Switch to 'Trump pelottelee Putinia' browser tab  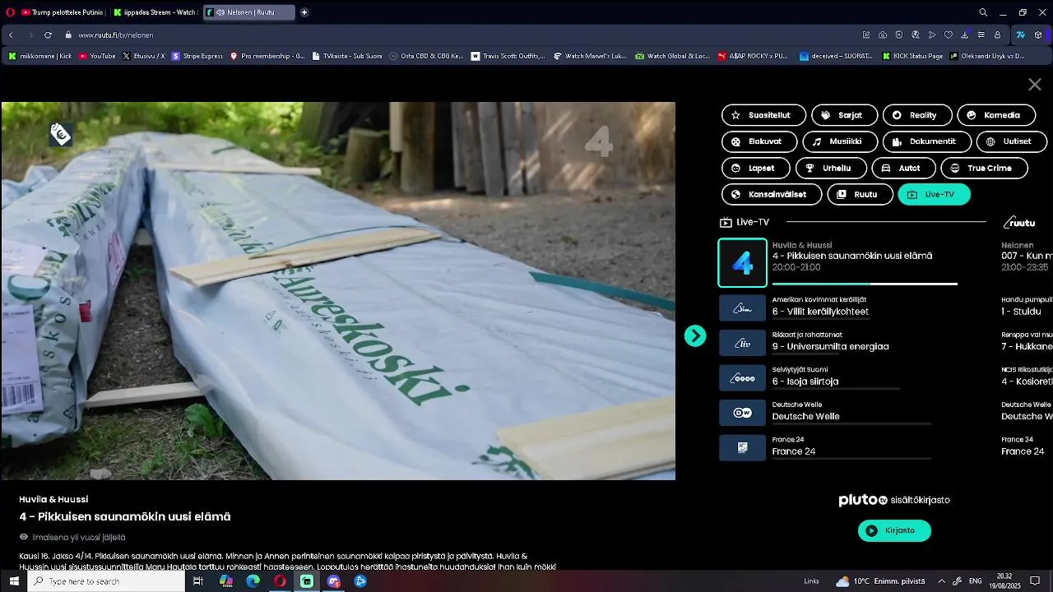[63, 12]
